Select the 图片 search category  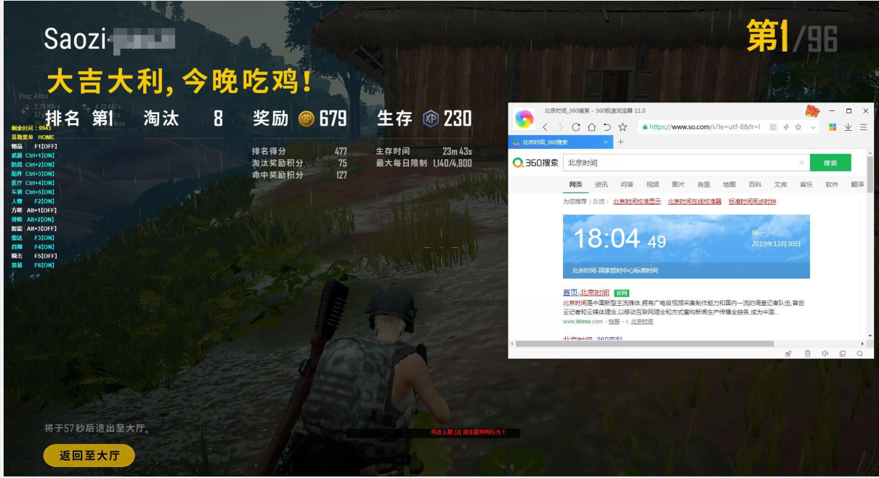click(x=678, y=185)
